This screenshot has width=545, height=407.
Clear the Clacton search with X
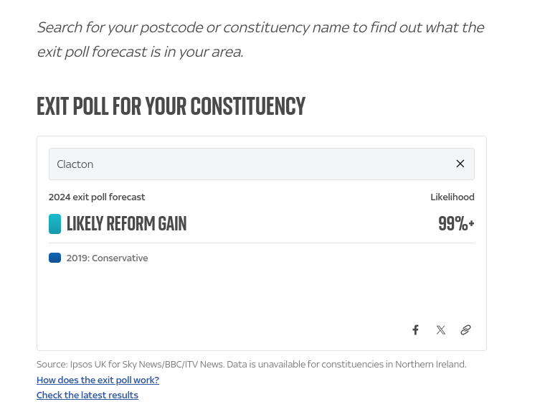(460, 164)
